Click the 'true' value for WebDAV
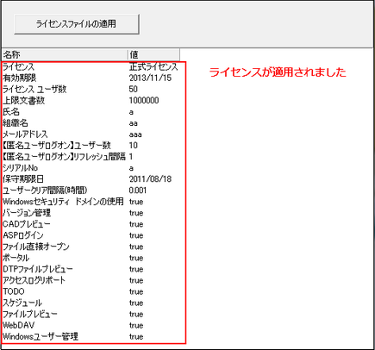 click(x=136, y=325)
